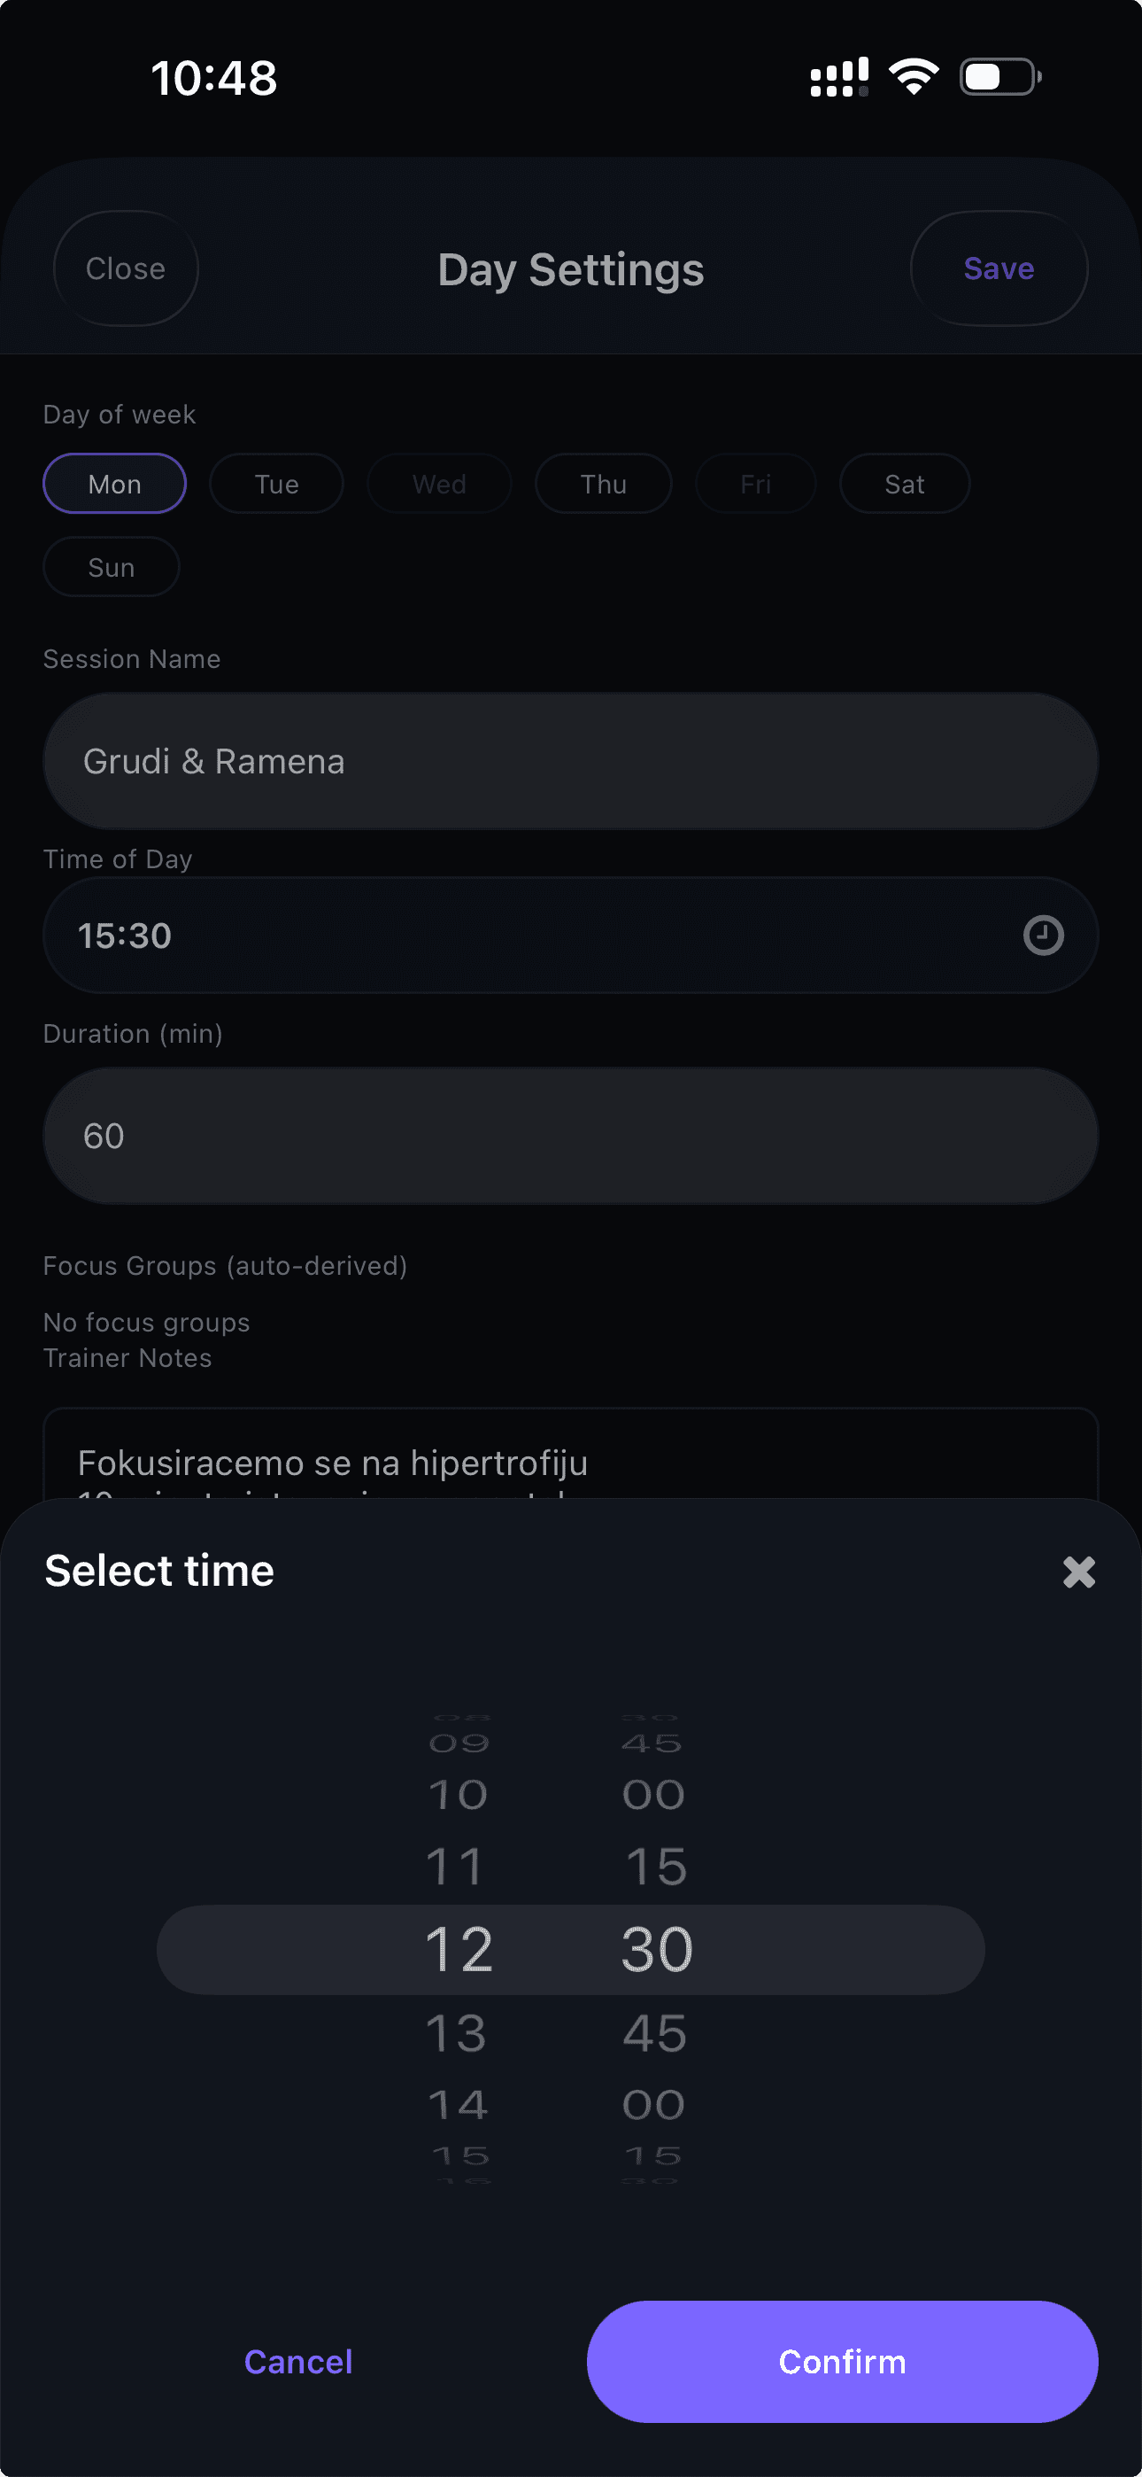Choose 15 minutes above selected row
This screenshot has width=1142, height=2477.
click(656, 1867)
